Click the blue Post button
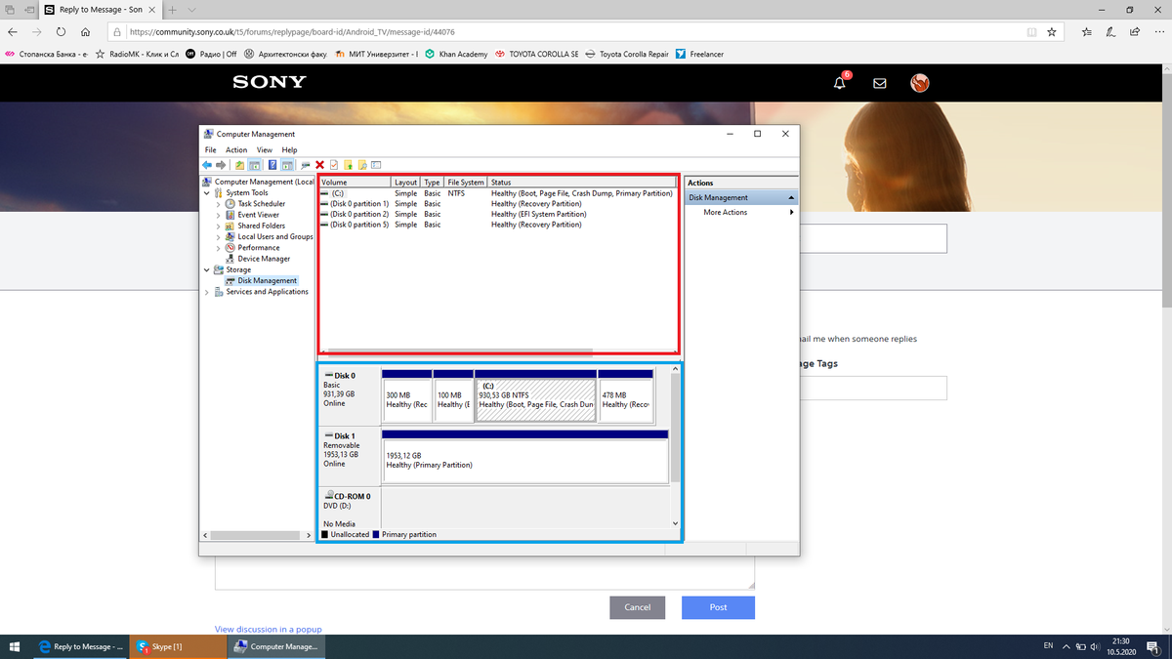 click(x=718, y=607)
